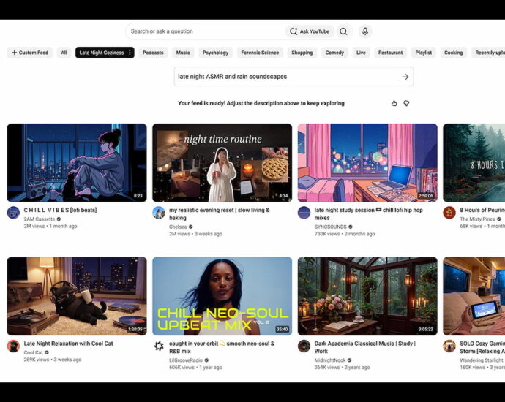
Task: Open Late Night Relaxation with Cool Cat title
Action: tap(68, 344)
